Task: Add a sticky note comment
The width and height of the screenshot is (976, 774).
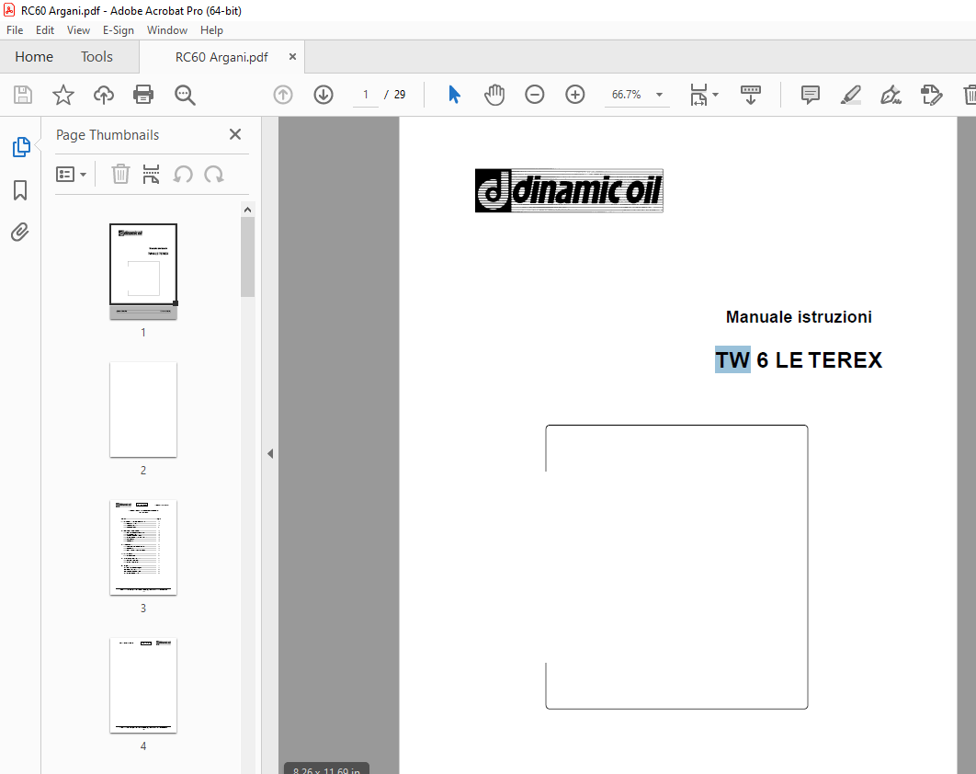Action: (810, 95)
